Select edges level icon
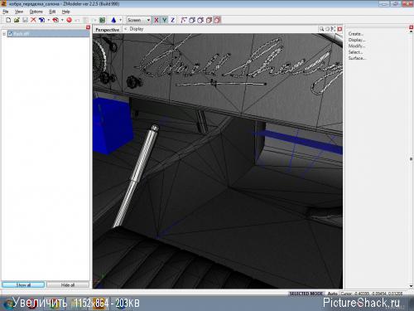This screenshot has width=414, height=311. click(192, 20)
